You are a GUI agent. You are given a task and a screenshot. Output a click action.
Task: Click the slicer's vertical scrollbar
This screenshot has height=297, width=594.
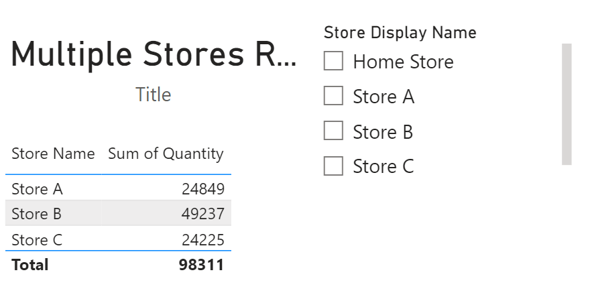click(567, 104)
